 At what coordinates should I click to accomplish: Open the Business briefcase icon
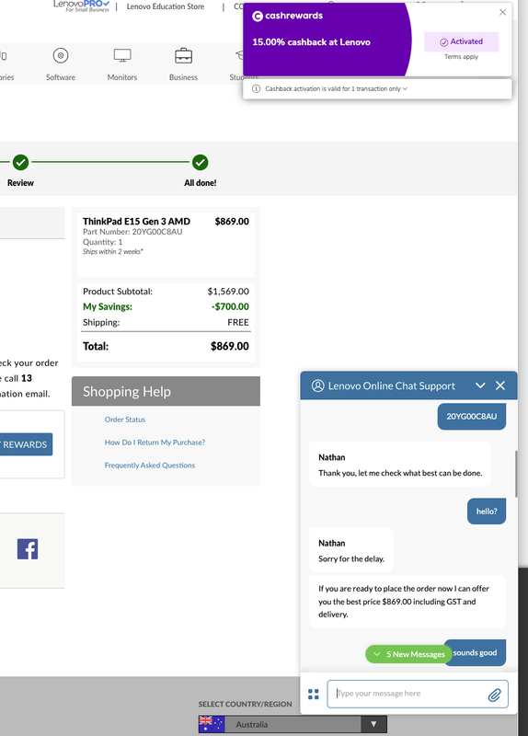[183, 56]
